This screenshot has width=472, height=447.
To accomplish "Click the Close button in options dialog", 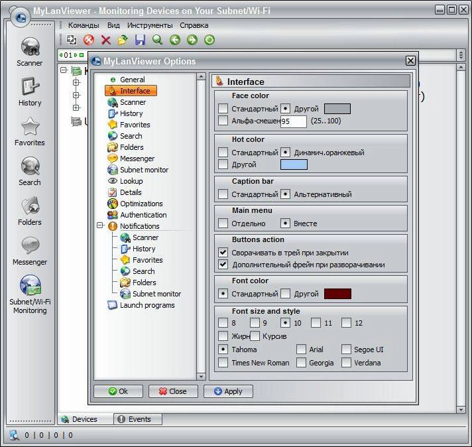I will pyautogui.click(x=173, y=391).
